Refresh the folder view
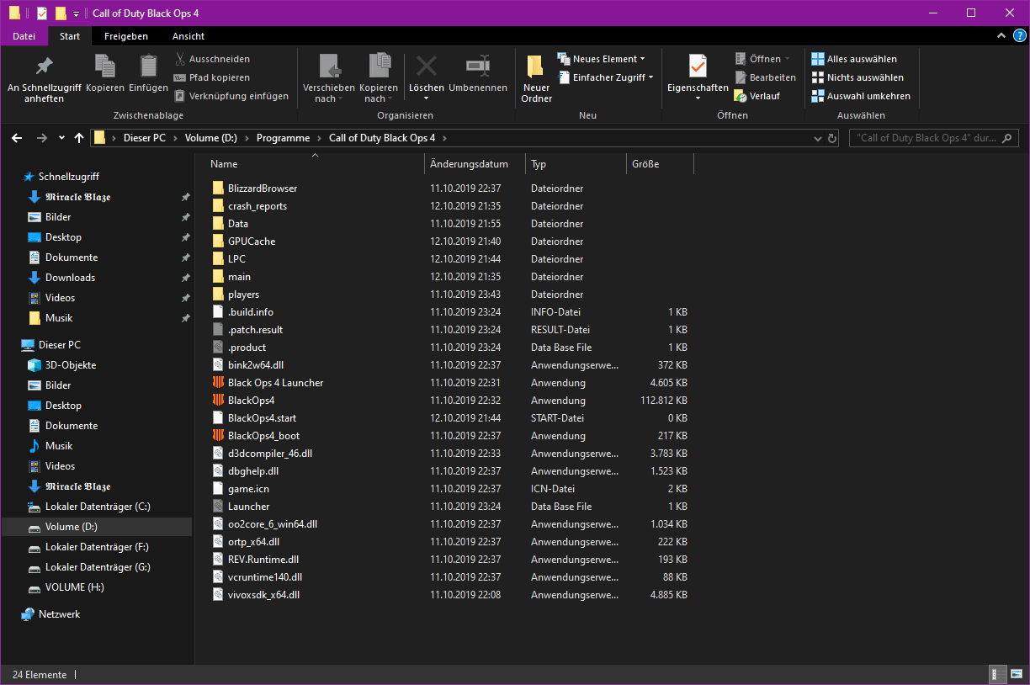Screen dimensions: 1030x685 [832, 138]
